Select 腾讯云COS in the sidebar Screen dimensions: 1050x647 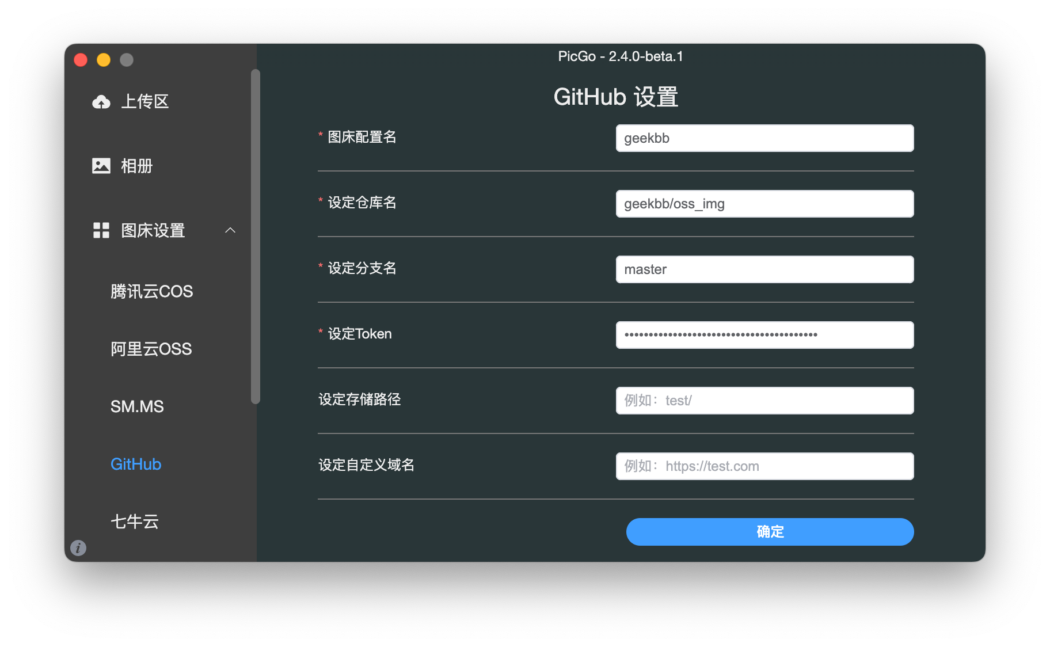[x=151, y=291]
